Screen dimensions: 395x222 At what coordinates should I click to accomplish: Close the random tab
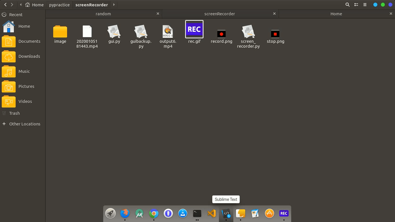click(x=158, y=14)
